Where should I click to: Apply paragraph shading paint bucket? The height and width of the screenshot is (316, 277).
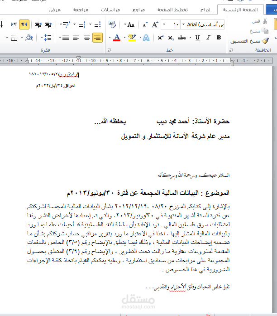point(29,38)
